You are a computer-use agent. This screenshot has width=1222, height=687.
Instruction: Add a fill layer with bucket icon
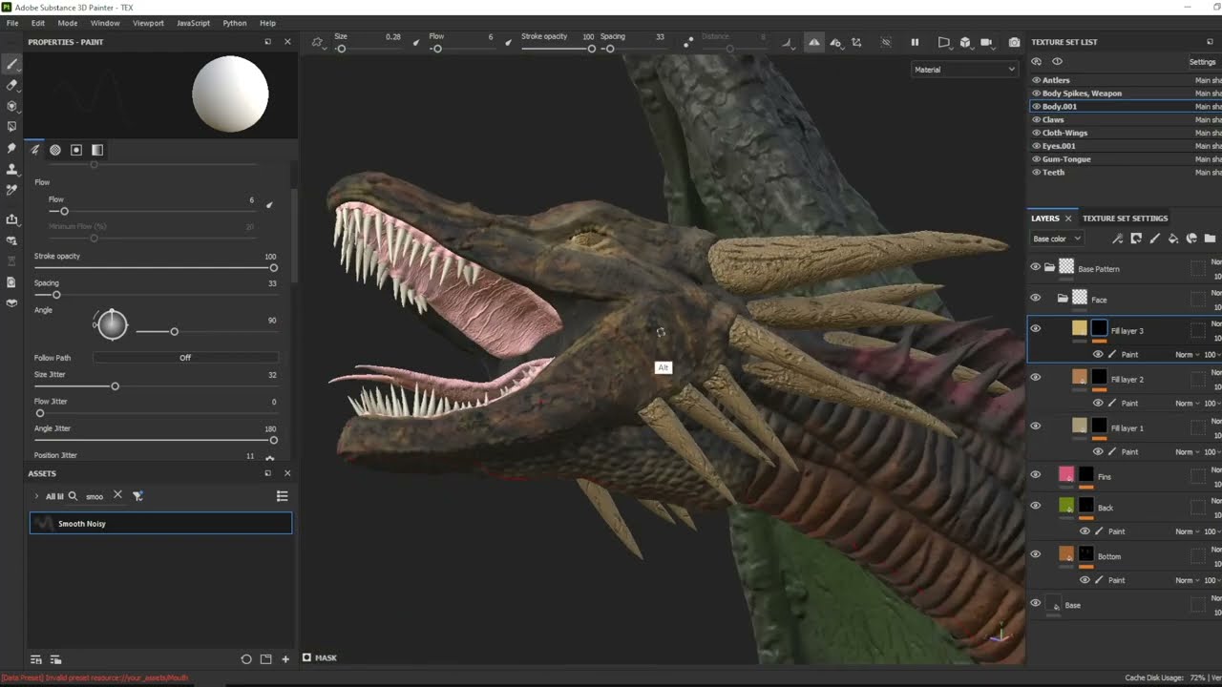click(x=1173, y=239)
